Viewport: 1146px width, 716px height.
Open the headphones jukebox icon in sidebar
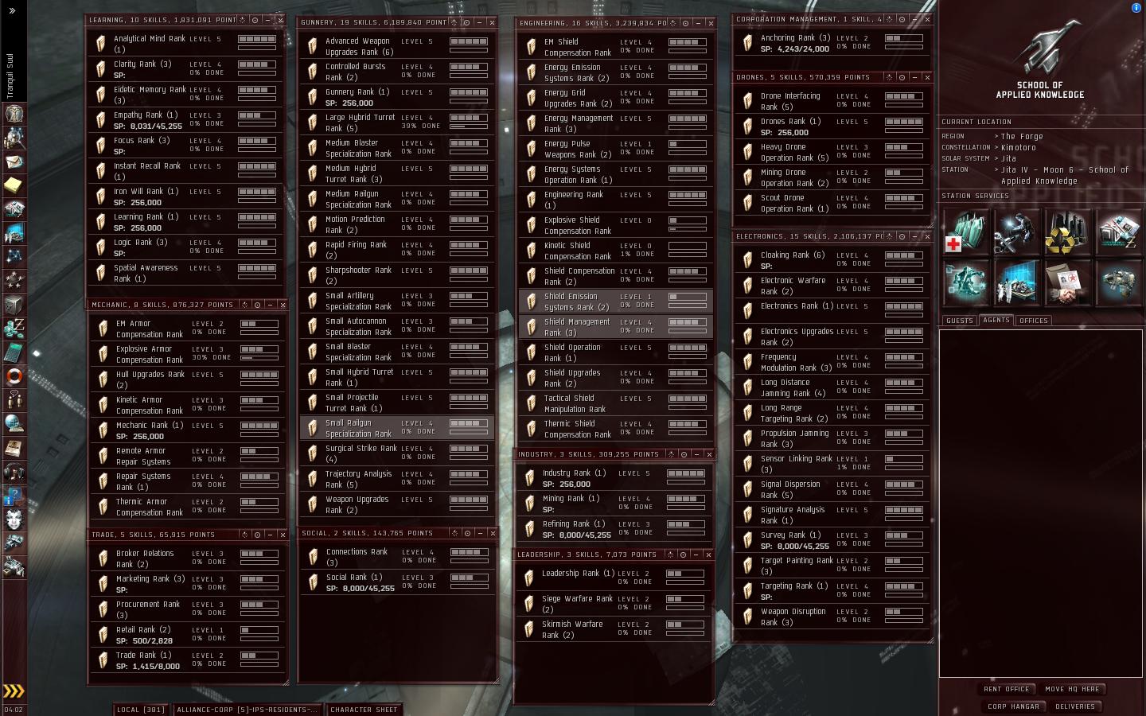14,471
